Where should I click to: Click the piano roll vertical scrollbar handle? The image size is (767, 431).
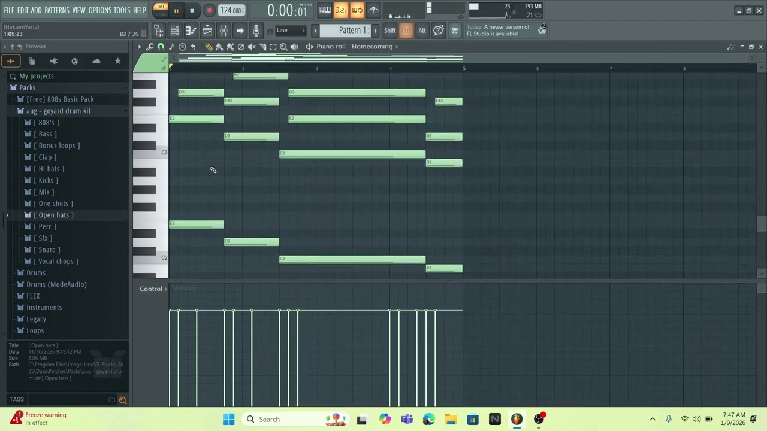click(x=761, y=223)
